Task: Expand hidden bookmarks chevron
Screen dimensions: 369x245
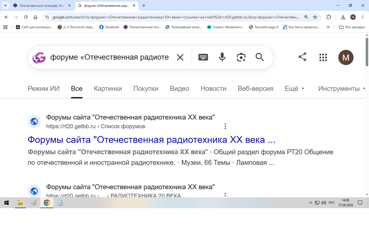Action: point(328,27)
